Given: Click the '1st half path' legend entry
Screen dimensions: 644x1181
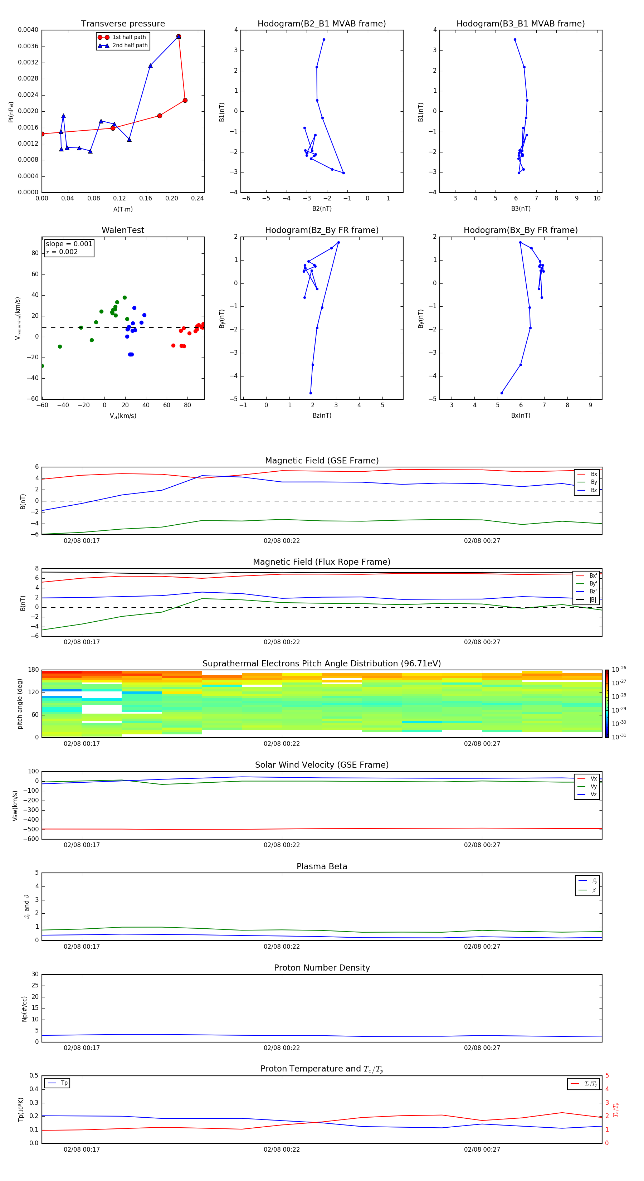Looking at the screenshot, I should 122,37.
